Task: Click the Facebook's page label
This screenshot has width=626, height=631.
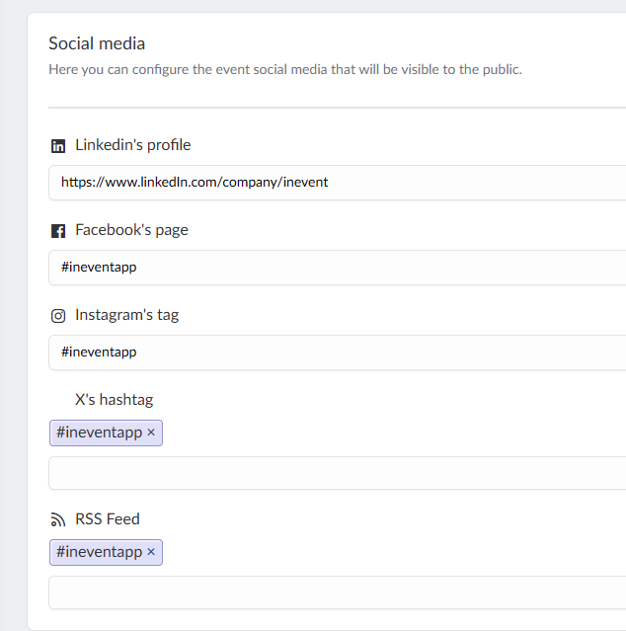Action: click(131, 230)
